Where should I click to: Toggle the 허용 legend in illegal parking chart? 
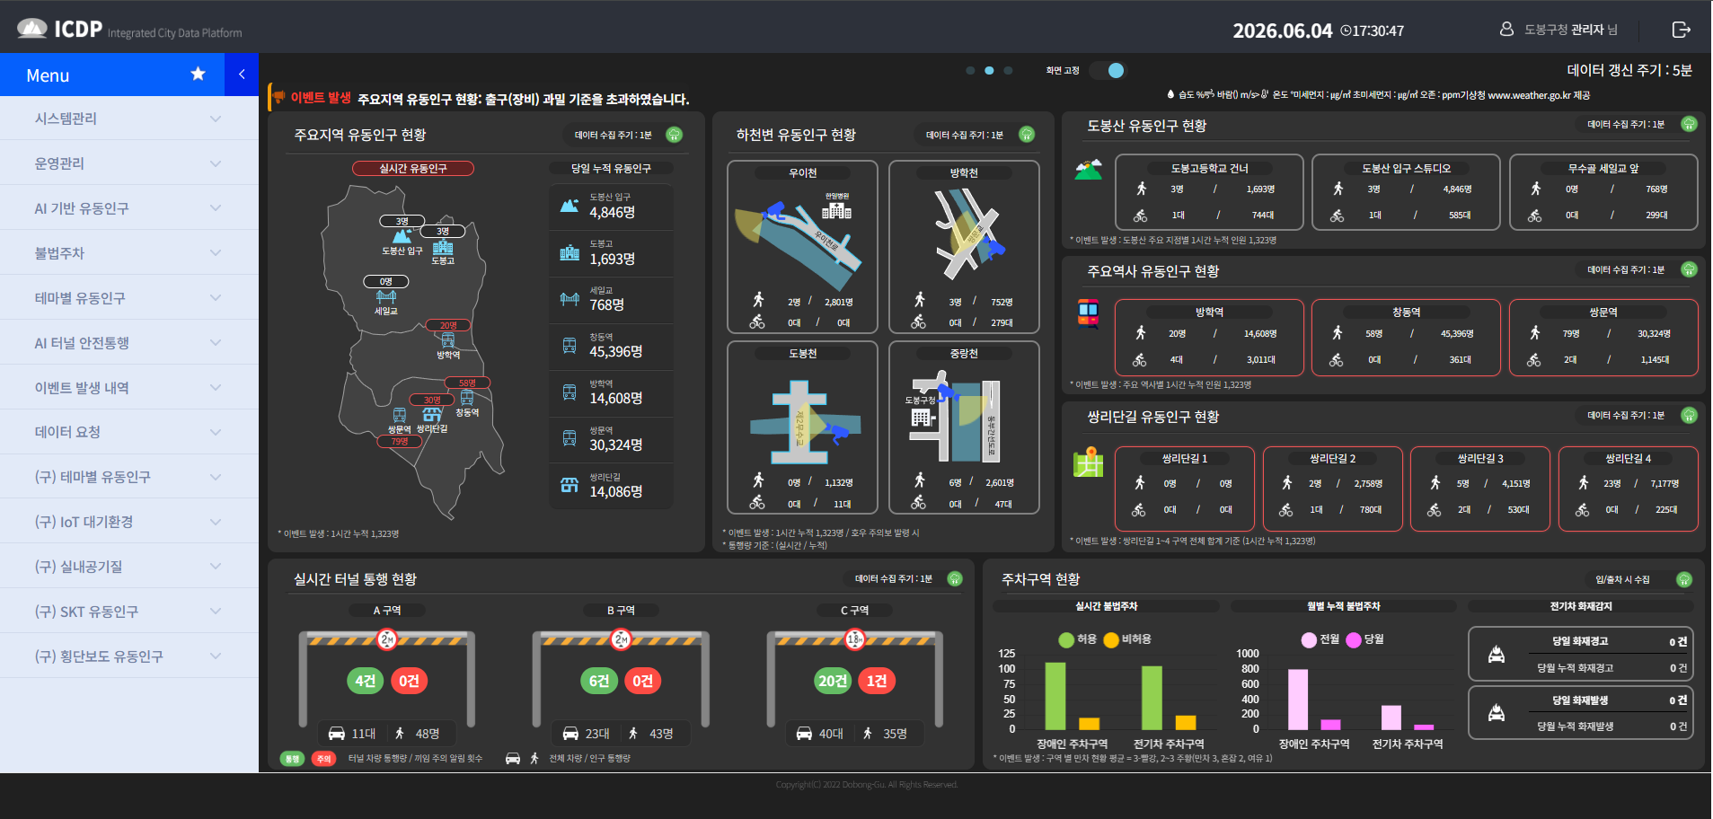(1077, 639)
